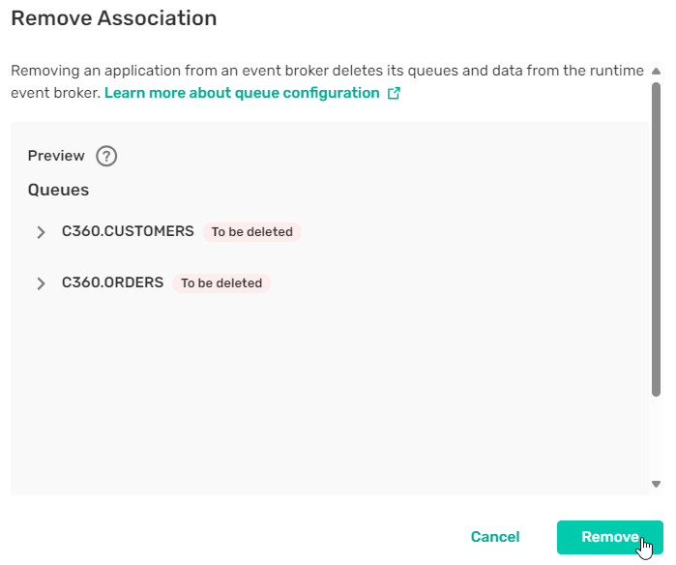The height and width of the screenshot is (565, 676).
Task: Select the C360.CUSTOMERS queue name
Action: pyautogui.click(x=128, y=231)
